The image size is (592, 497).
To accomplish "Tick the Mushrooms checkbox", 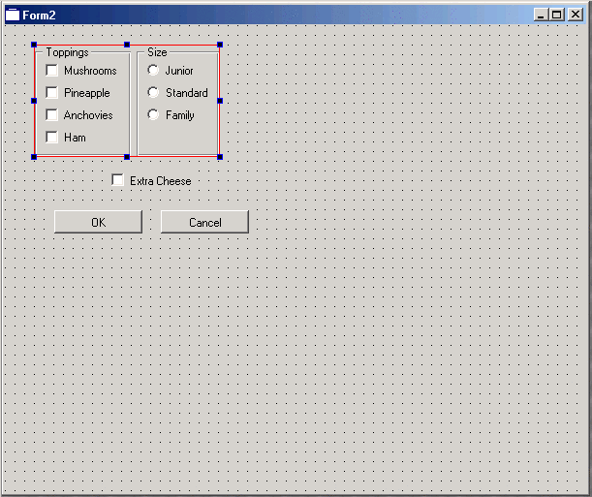I will (52, 71).
